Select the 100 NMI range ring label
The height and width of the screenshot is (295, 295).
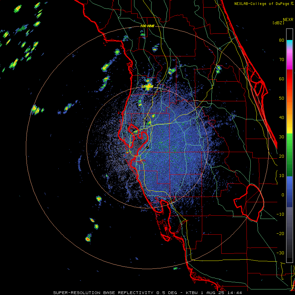(147, 26)
